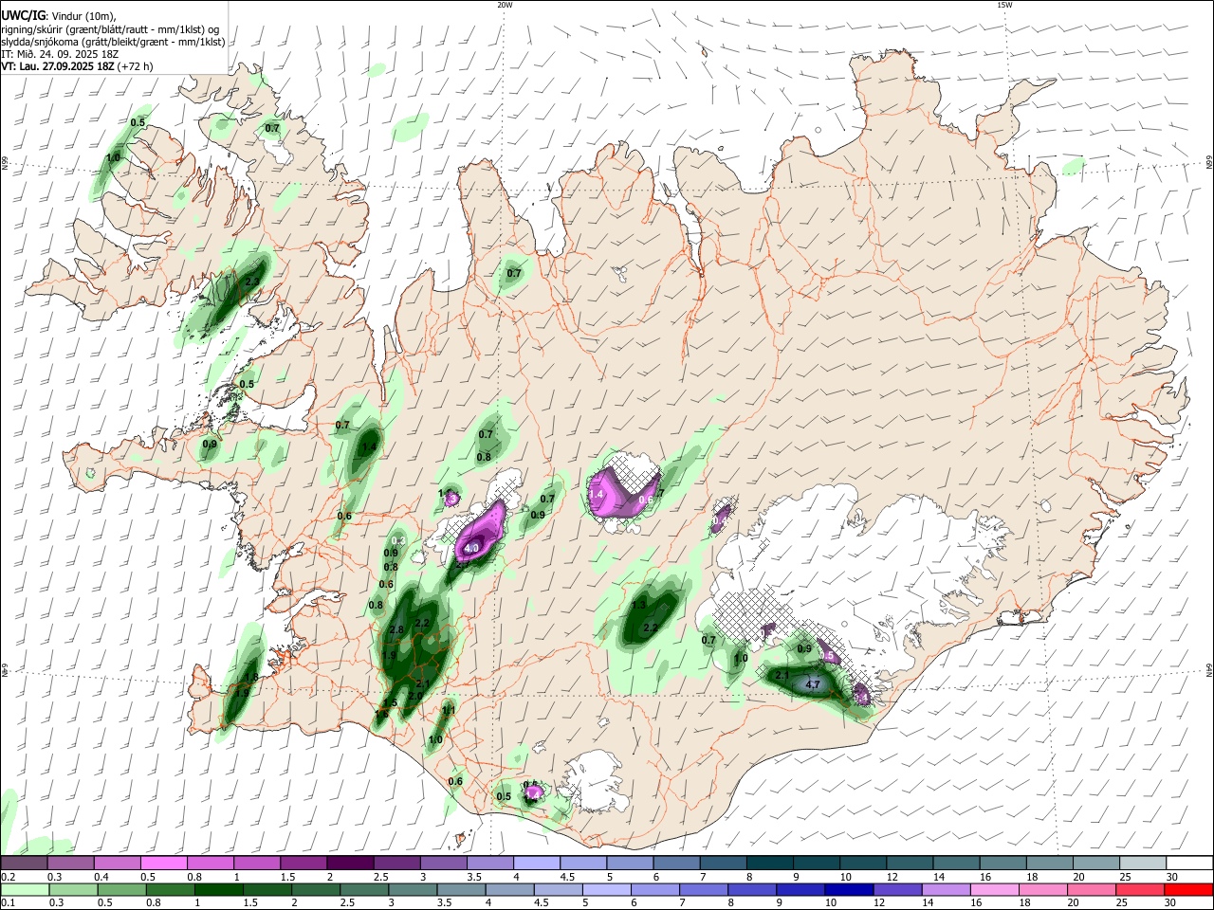Click the 2.0 rain value on the map
The height and width of the screenshot is (910, 1214).
(x=414, y=695)
